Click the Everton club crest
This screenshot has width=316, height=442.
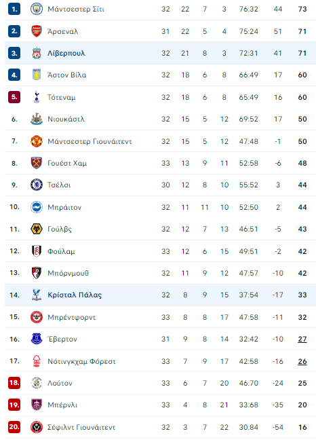tap(37, 339)
